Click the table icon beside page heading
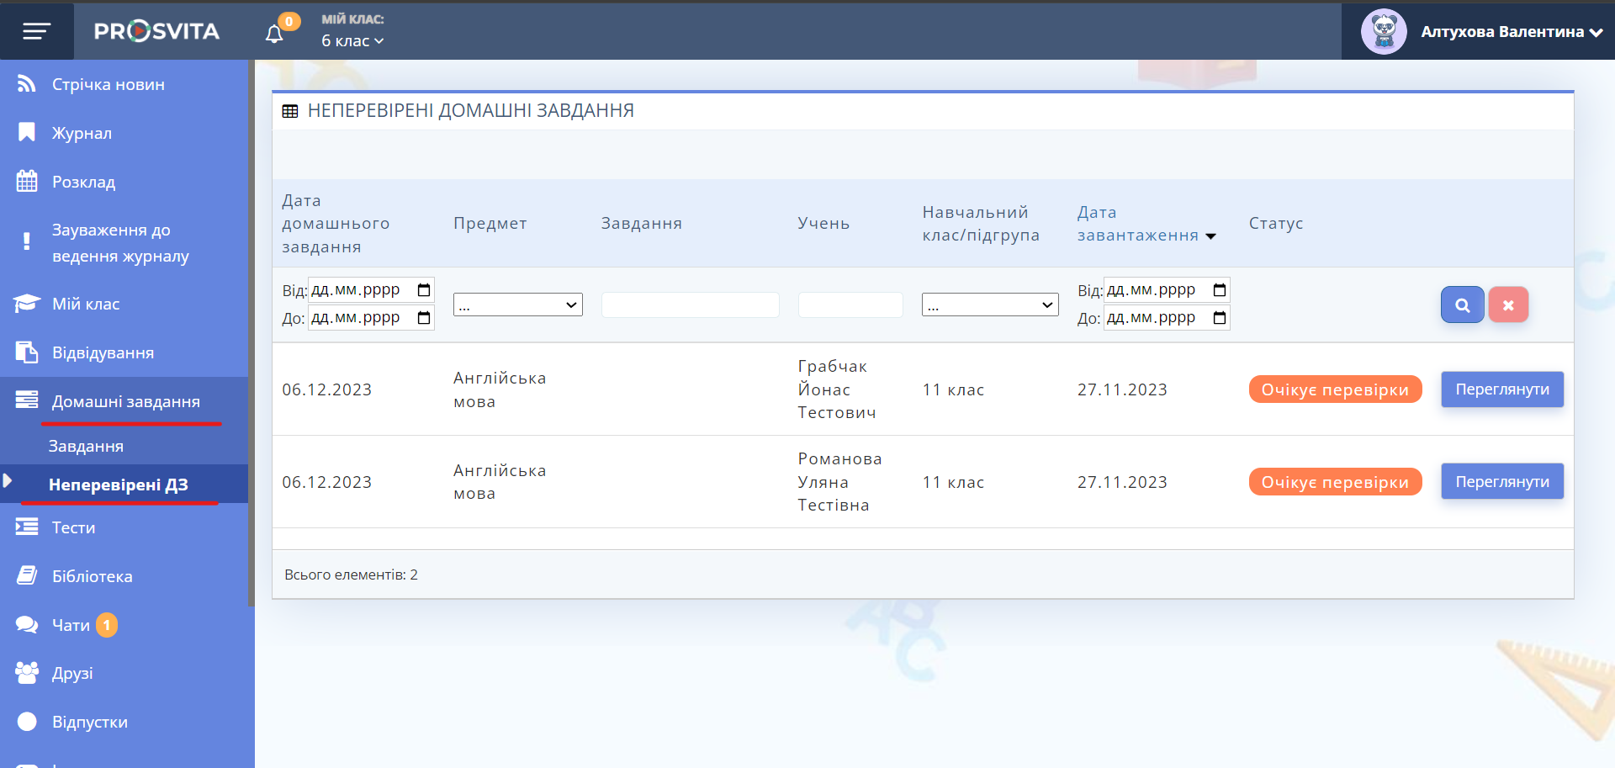 tap(290, 111)
